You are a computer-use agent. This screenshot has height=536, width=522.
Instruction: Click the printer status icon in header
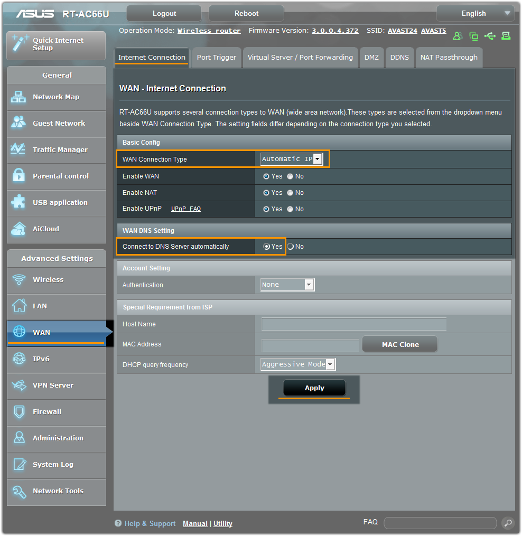(x=506, y=35)
